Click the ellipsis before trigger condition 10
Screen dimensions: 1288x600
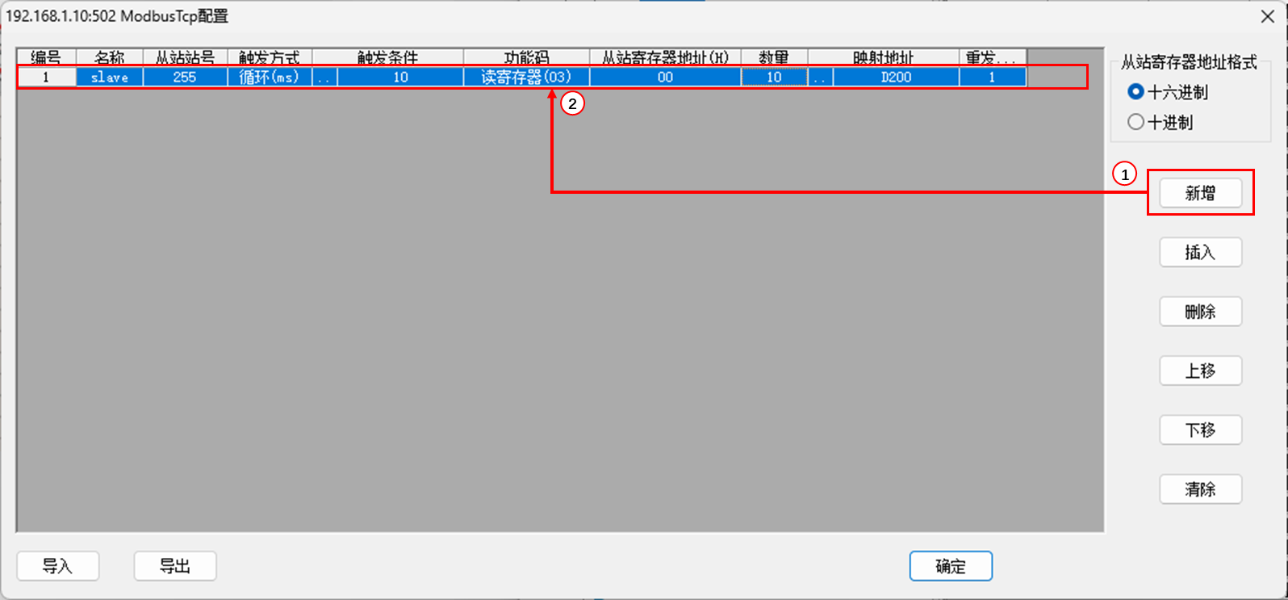point(324,77)
